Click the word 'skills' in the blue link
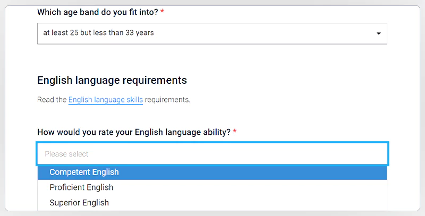Screen dimensions: 425x216 [x=133, y=99]
